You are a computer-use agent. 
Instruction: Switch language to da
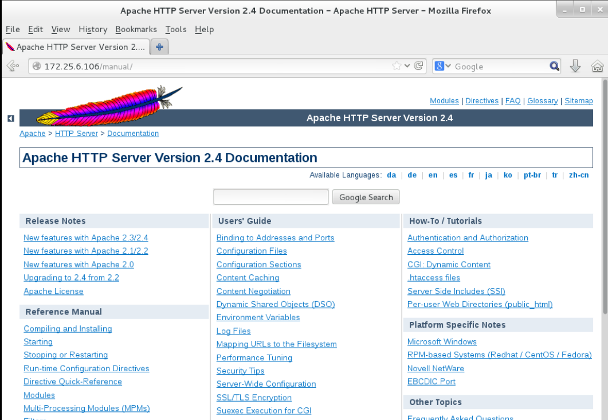click(x=391, y=175)
